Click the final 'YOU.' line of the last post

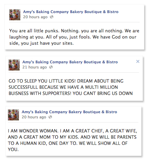(x=13, y=149)
